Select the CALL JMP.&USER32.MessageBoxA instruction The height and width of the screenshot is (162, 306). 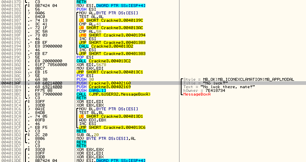[x=114, y=94]
